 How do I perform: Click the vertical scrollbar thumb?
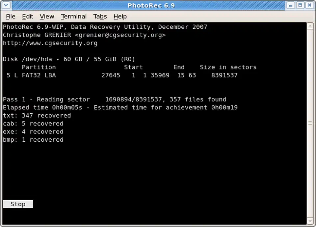[x=310, y=124]
